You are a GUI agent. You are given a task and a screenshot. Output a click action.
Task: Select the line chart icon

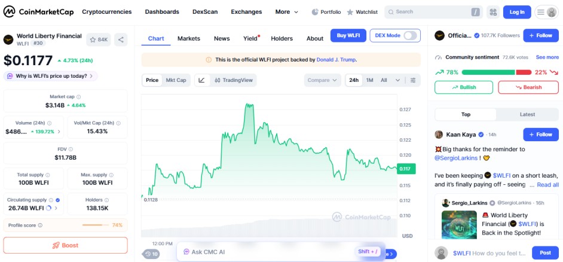coord(202,80)
